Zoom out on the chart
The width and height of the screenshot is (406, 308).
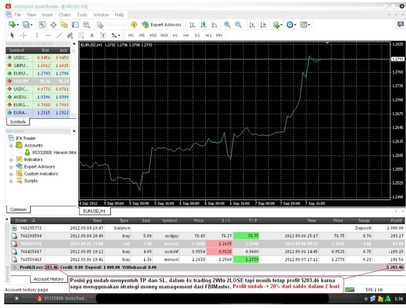(x=238, y=25)
